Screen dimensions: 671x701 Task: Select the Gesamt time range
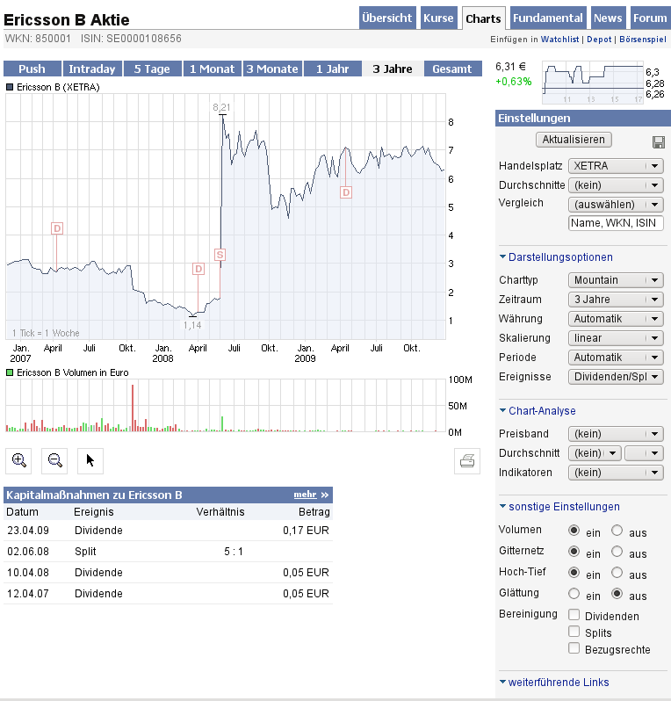pos(452,69)
